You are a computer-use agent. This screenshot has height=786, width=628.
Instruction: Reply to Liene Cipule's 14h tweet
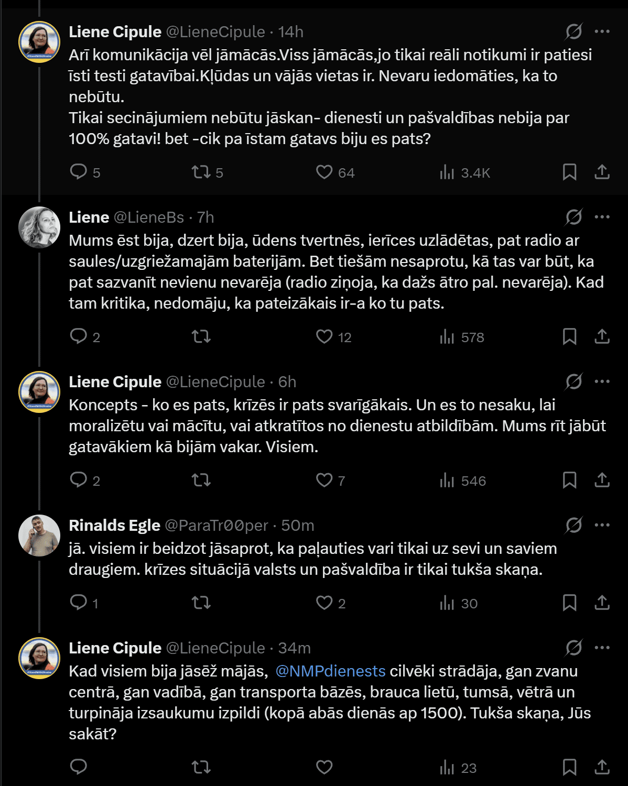coord(84,172)
